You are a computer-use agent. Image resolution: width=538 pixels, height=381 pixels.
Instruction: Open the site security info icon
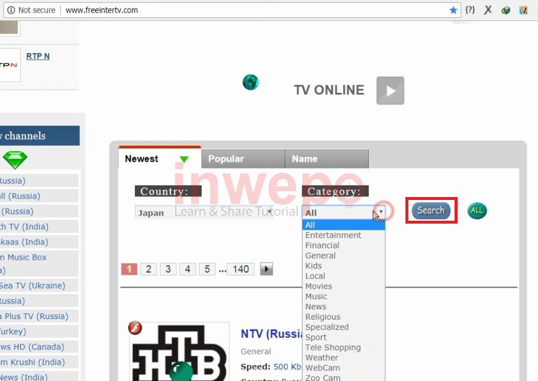tap(11, 10)
